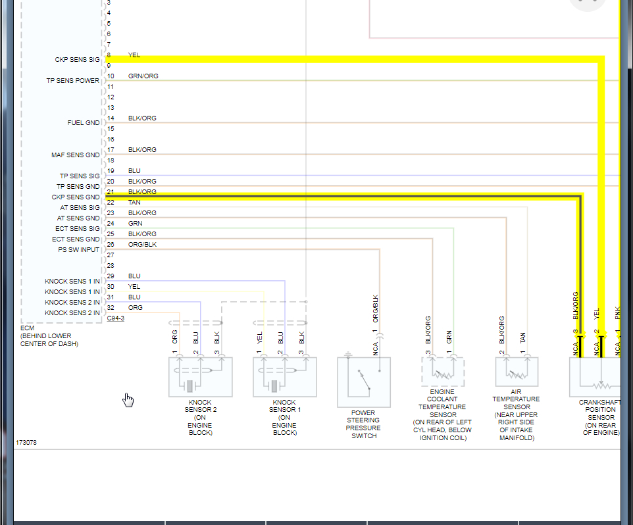Click vertical ORG/BLK label above pressure switch
633x525 pixels.
pos(376,309)
